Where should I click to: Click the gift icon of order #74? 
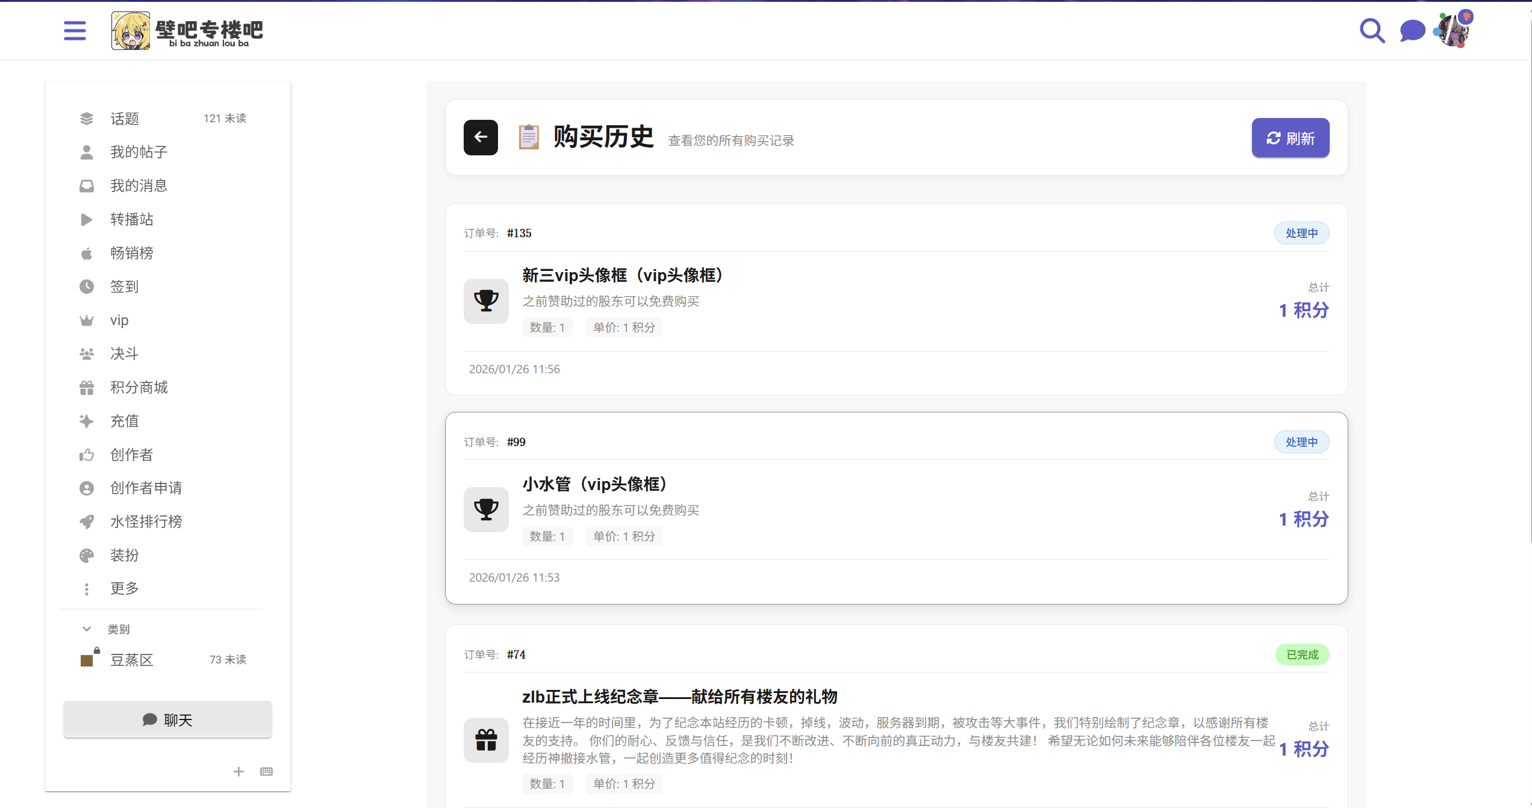pyautogui.click(x=486, y=740)
